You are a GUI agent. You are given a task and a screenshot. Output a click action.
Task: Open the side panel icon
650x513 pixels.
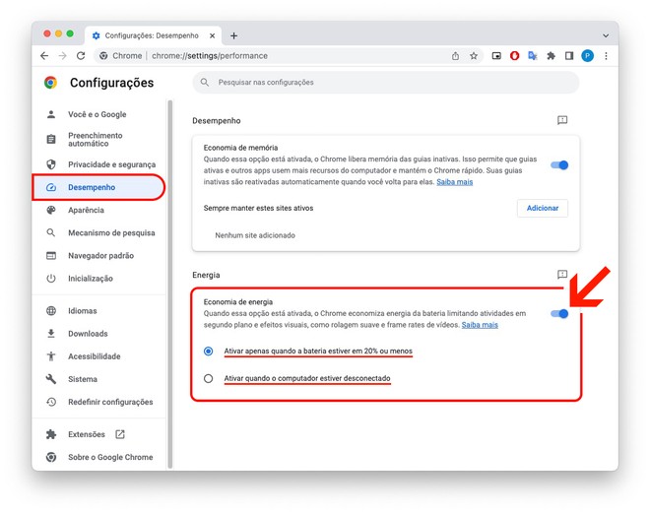[569, 56]
